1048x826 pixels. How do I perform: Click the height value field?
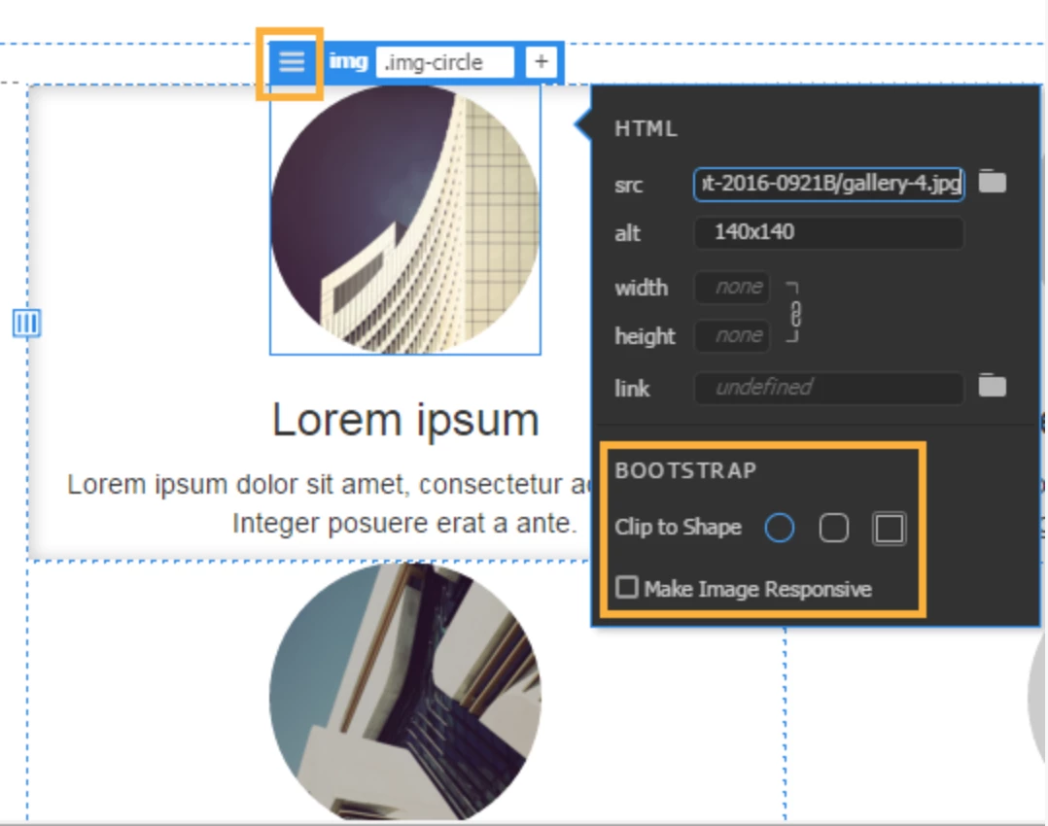[733, 335]
